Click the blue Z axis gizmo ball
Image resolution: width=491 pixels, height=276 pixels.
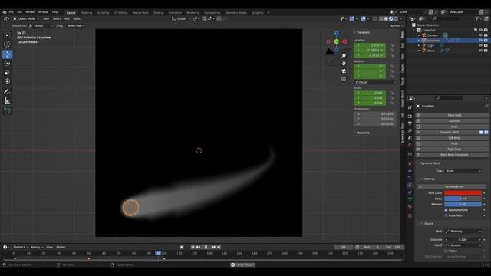coord(336,34)
